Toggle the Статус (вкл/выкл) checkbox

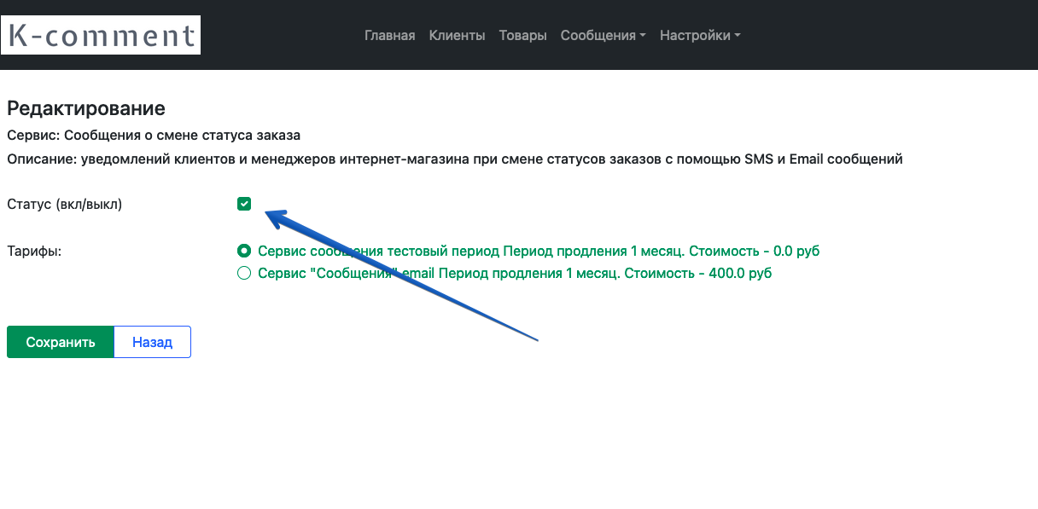click(244, 204)
